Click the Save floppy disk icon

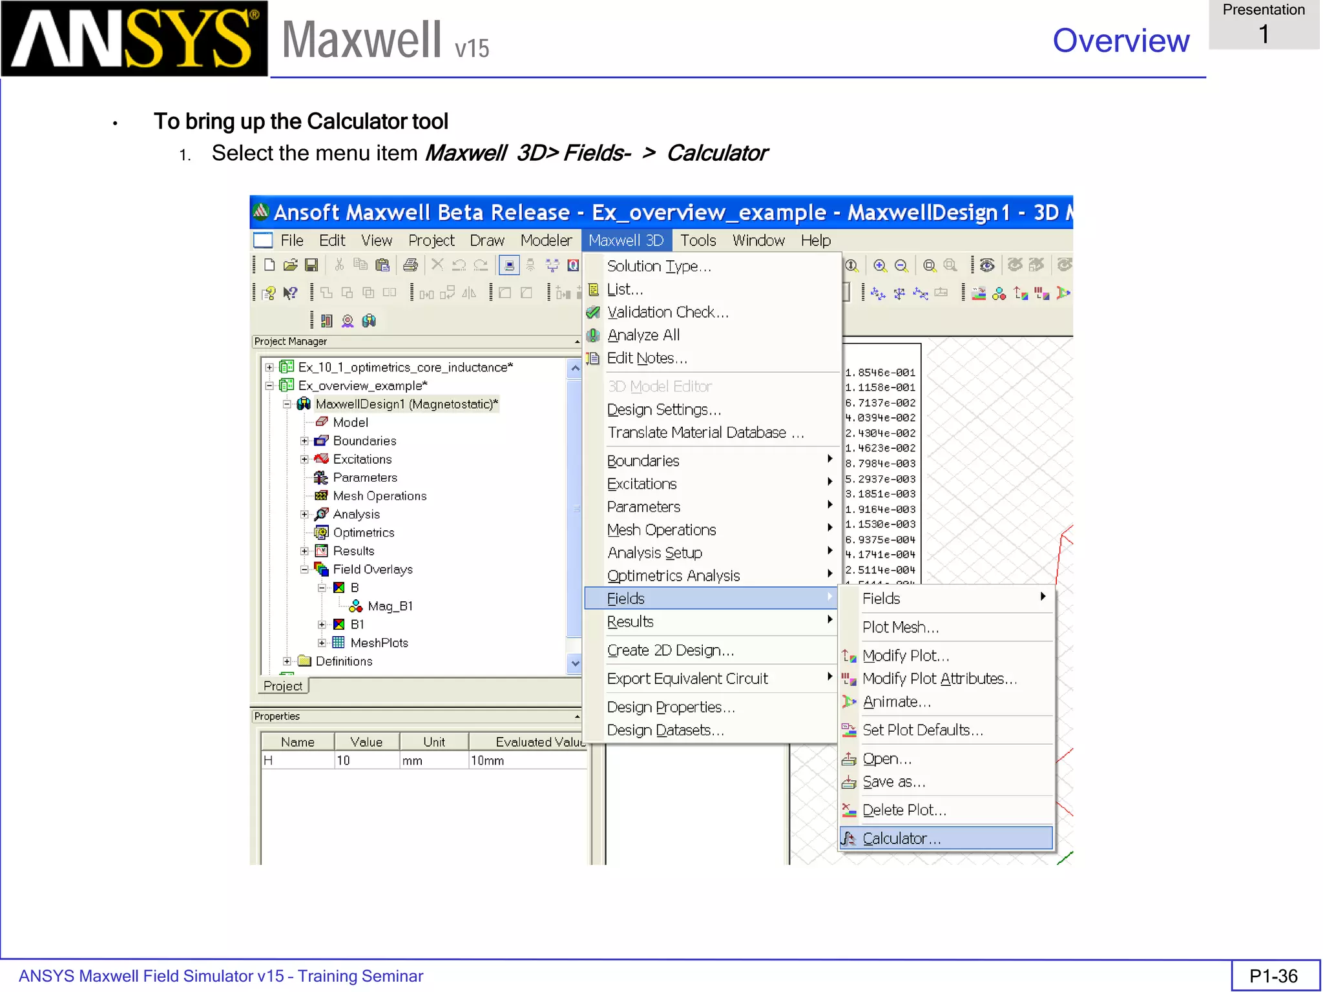[x=311, y=265]
